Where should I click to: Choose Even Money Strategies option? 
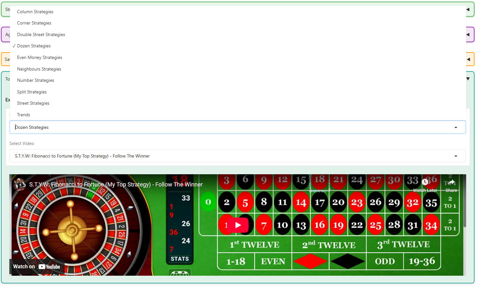click(x=40, y=58)
